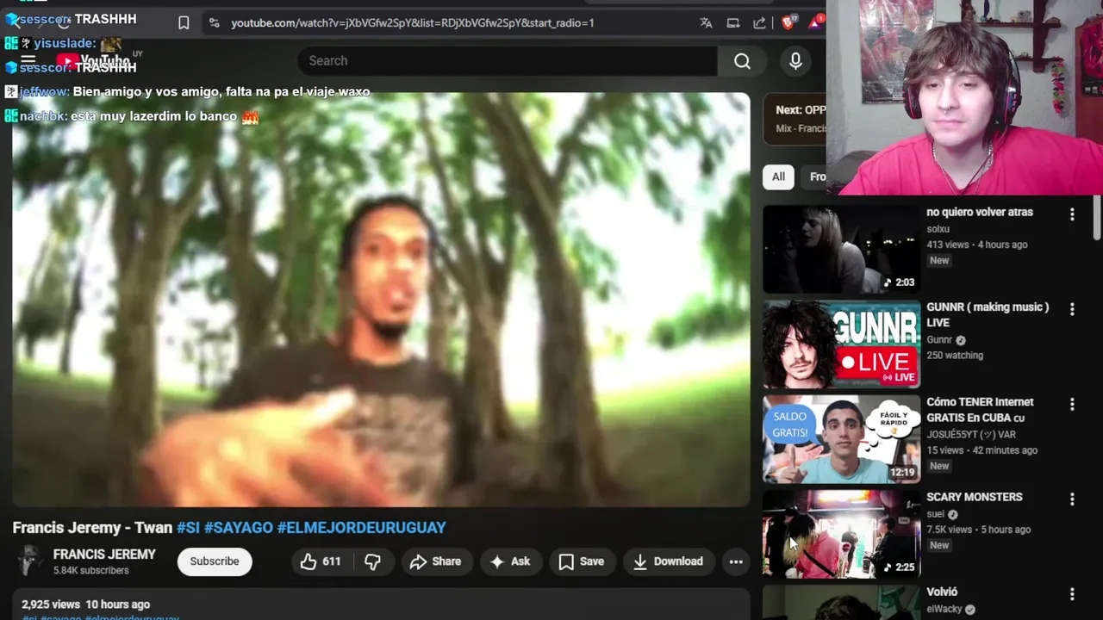Click the main video player
The image size is (1103, 620).
(381, 300)
